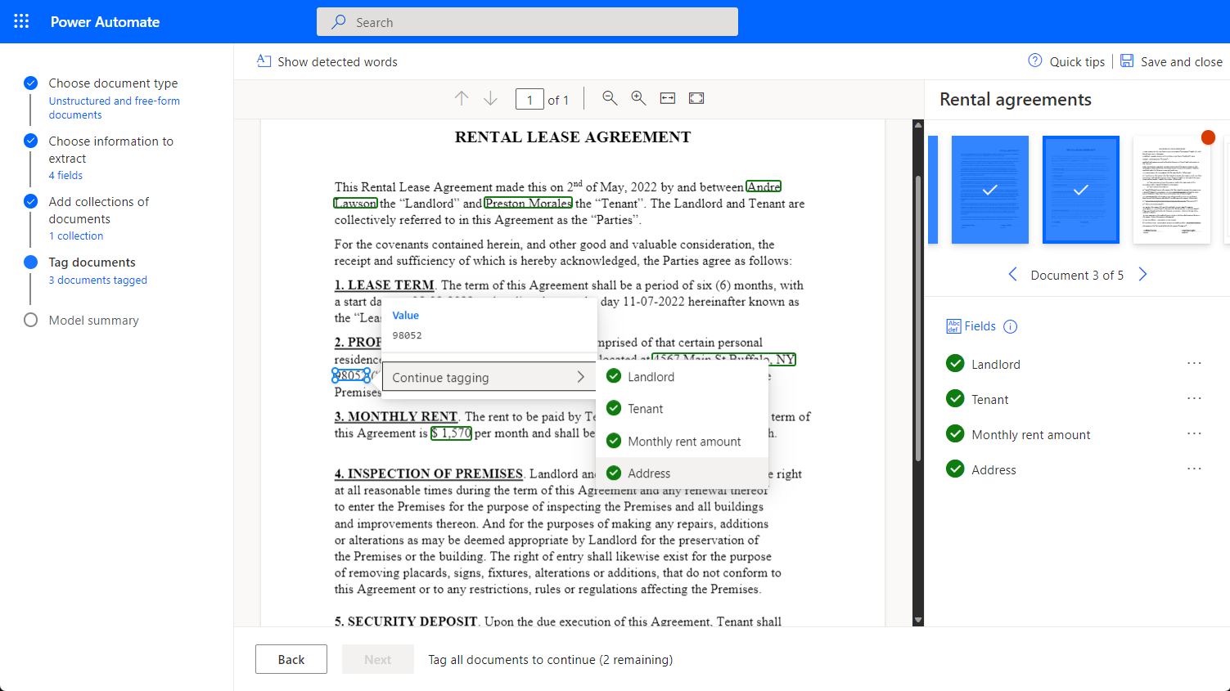Toggle Show detected words
The width and height of the screenshot is (1230, 691).
tap(327, 61)
